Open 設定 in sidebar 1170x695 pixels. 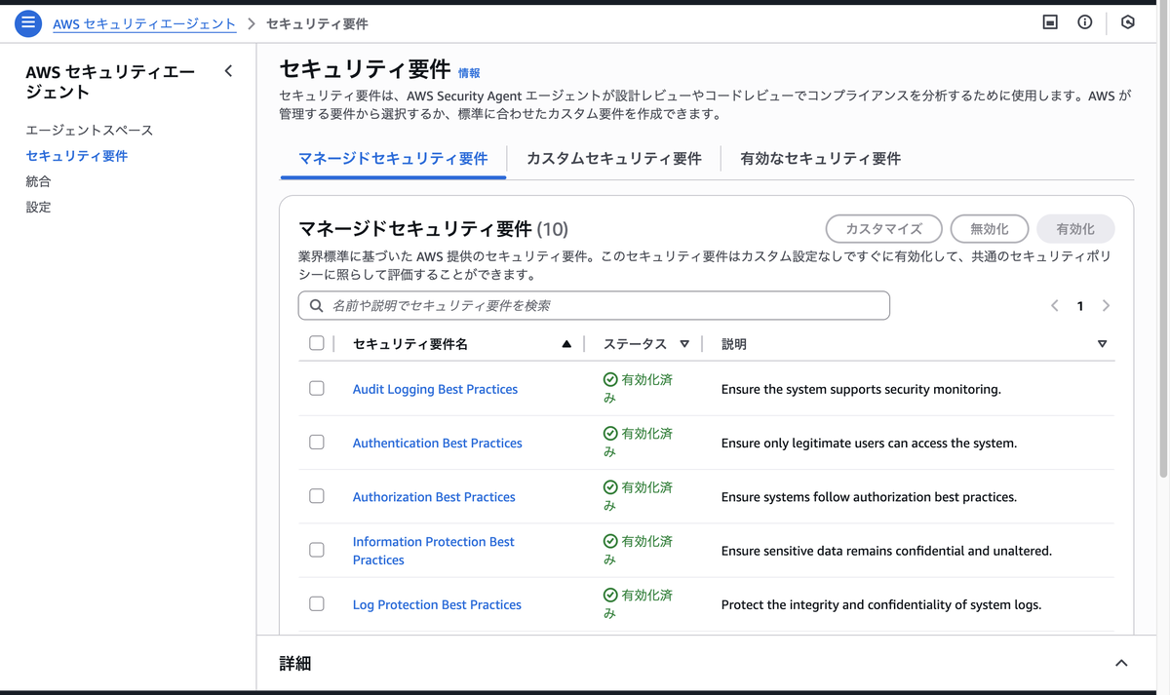38,207
